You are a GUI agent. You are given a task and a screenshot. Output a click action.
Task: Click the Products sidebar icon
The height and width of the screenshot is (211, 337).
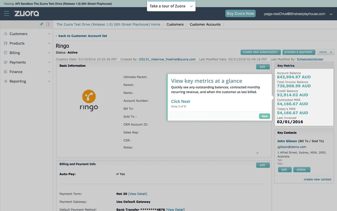coord(5,43)
